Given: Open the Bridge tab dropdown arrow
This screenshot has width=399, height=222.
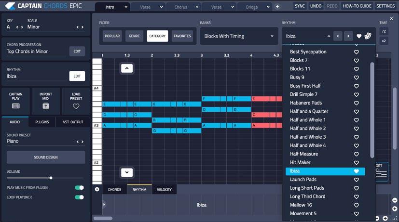Looking at the screenshot, I should pos(268,7).
